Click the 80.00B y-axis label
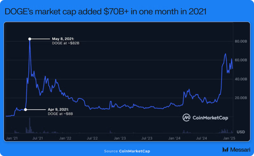 point(241,41)
